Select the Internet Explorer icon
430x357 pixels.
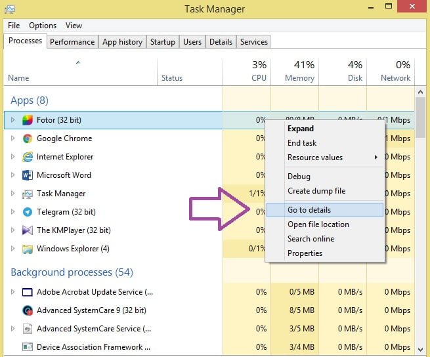pos(28,157)
